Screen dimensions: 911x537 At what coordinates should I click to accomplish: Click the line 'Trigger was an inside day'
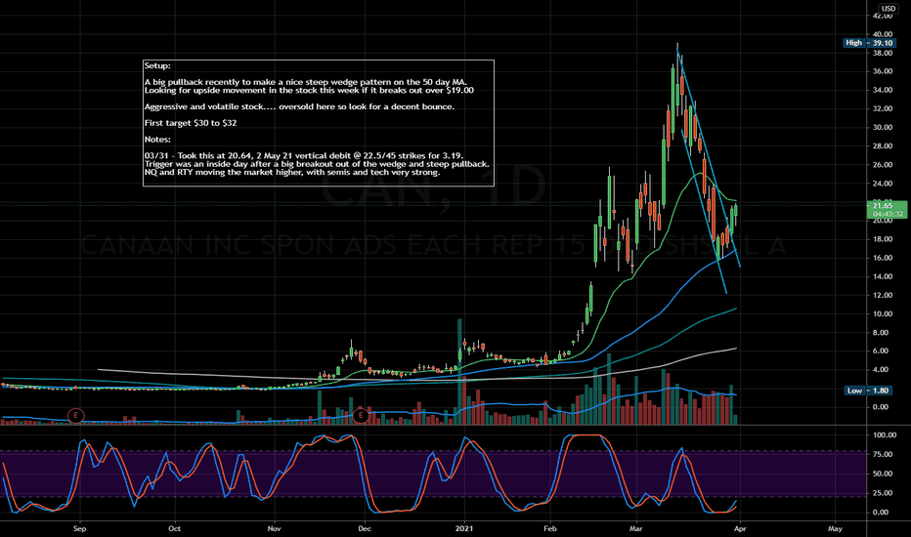[x=317, y=164]
